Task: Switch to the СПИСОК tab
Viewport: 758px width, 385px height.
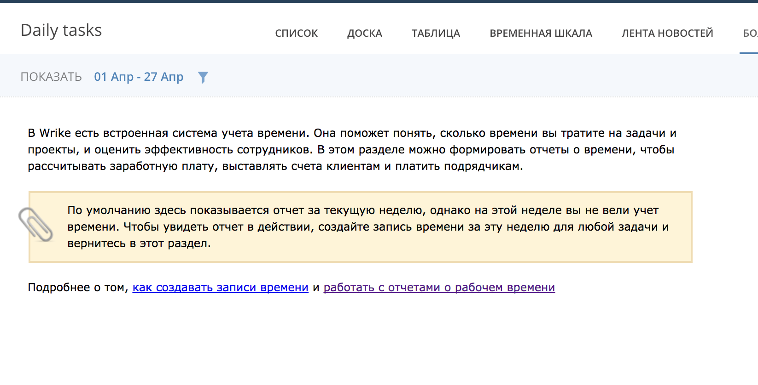Action: point(296,33)
